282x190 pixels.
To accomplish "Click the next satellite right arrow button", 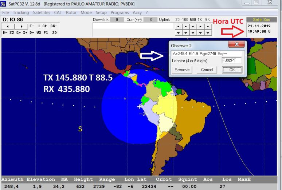I will pos(21,26).
